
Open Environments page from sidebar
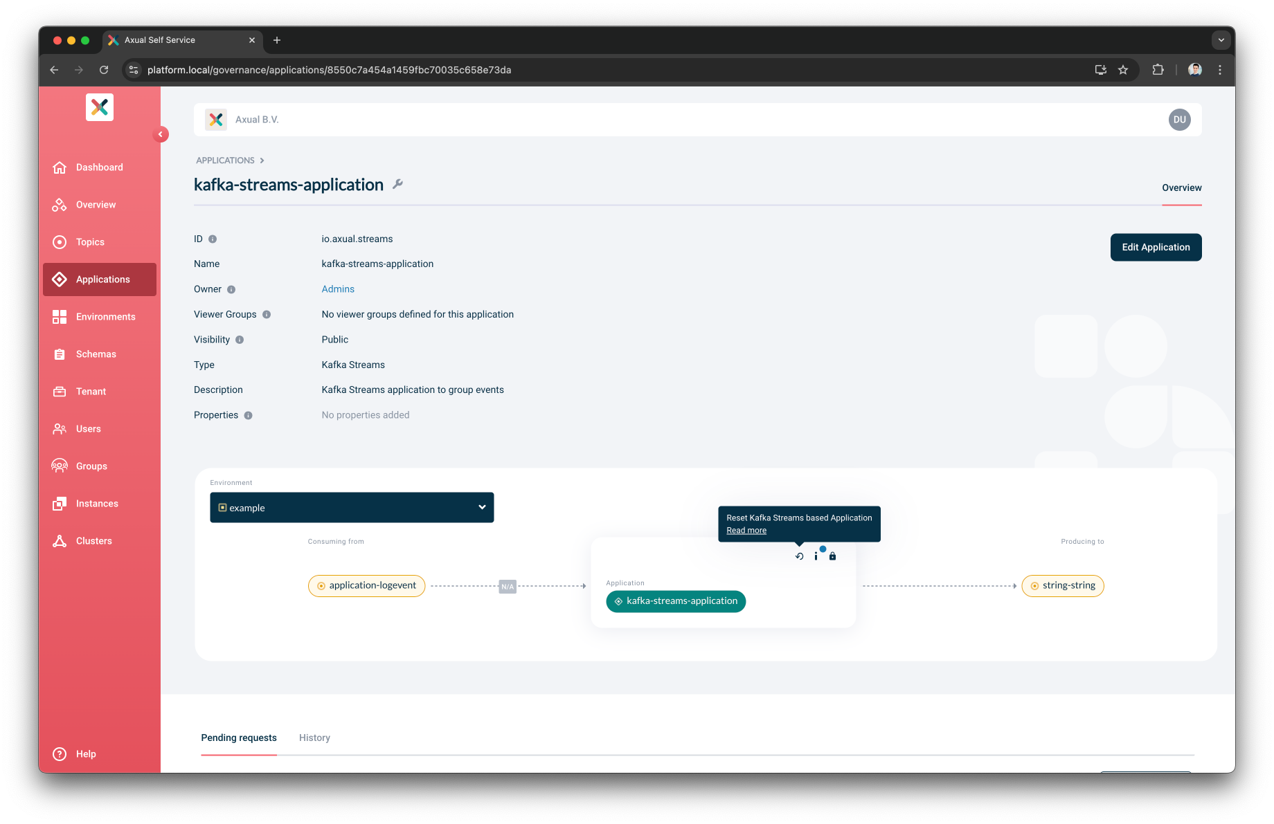(99, 317)
